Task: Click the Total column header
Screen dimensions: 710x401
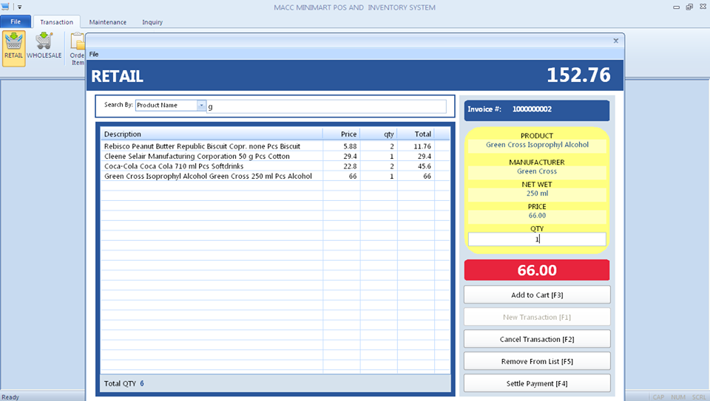Action: pos(416,134)
